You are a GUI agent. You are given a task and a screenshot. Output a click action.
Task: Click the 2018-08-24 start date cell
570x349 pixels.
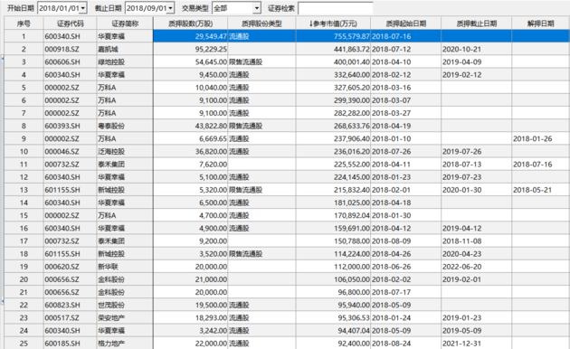(x=405, y=343)
